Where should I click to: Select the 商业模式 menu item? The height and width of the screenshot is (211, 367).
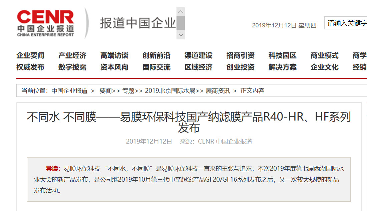tap(325, 55)
